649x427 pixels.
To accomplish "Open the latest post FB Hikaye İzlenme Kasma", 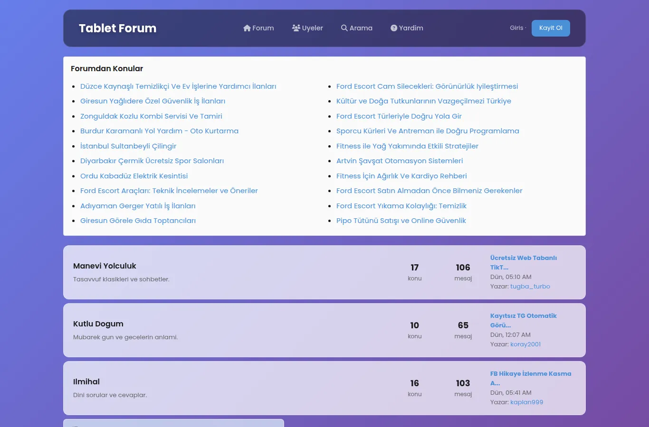I will [x=531, y=378].
